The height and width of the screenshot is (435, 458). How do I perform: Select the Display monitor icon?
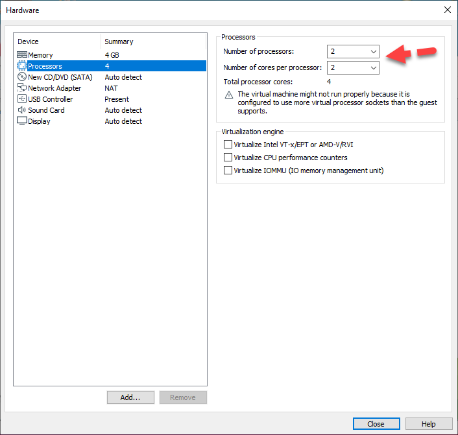[x=21, y=121]
